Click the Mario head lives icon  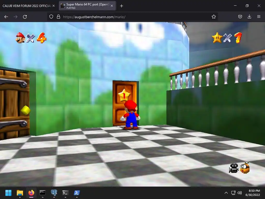pos(20,38)
